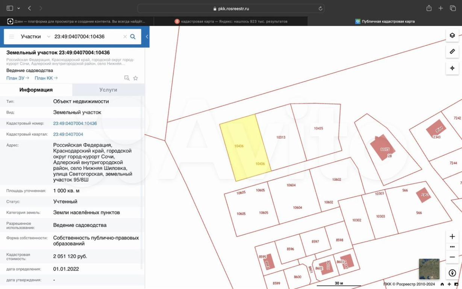Click the highlighted yellow parcel 10436

click(244, 149)
